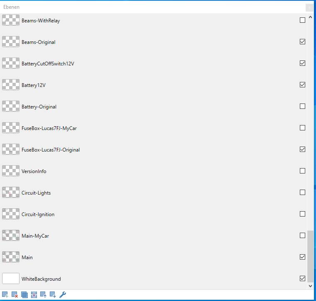This screenshot has width=316, height=301.
Task: Click the Move Layer Down icon
Action: (53, 295)
